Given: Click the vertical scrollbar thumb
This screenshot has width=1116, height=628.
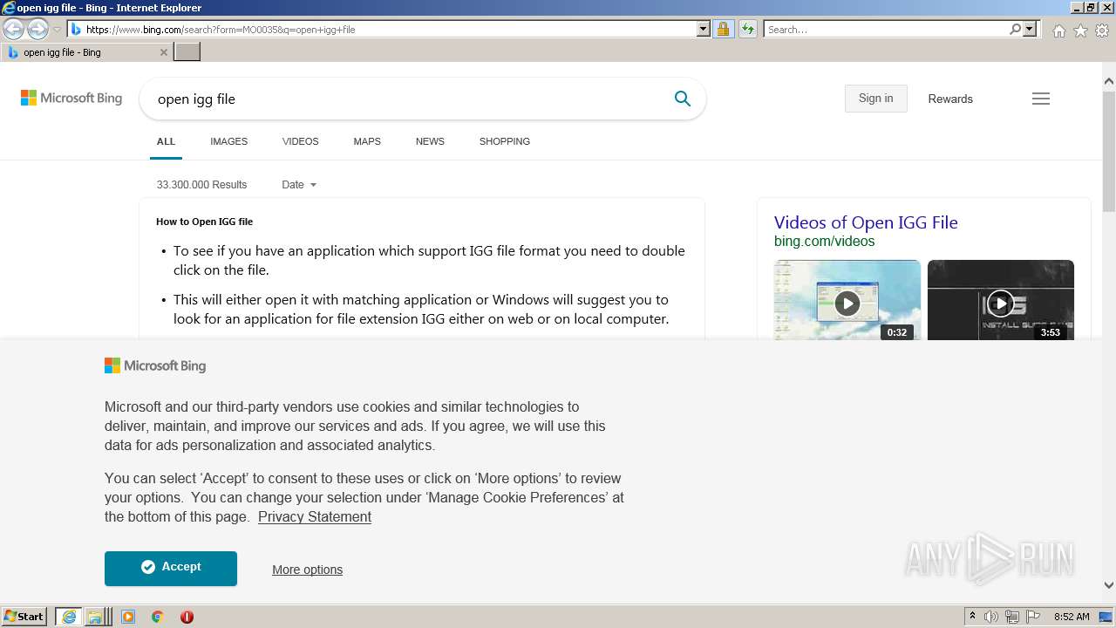Looking at the screenshot, I should [1109, 151].
